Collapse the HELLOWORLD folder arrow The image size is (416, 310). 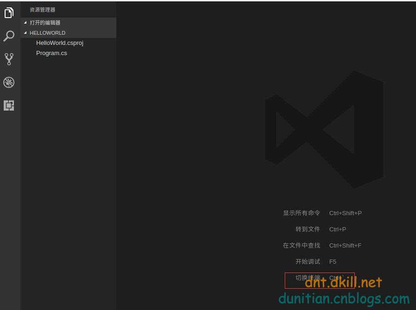point(26,33)
